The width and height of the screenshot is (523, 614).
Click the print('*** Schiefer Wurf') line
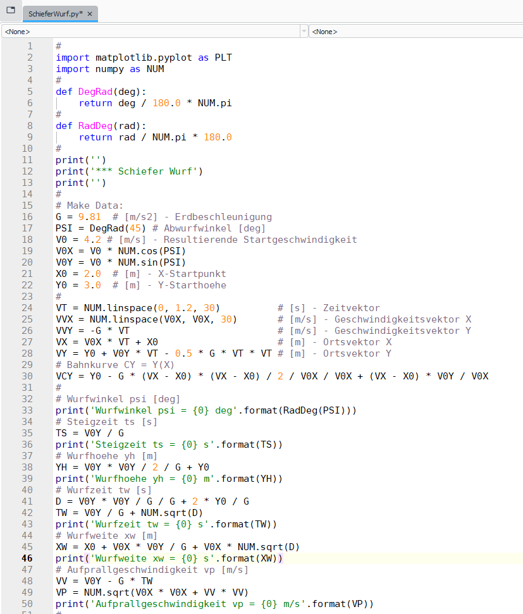(129, 171)
